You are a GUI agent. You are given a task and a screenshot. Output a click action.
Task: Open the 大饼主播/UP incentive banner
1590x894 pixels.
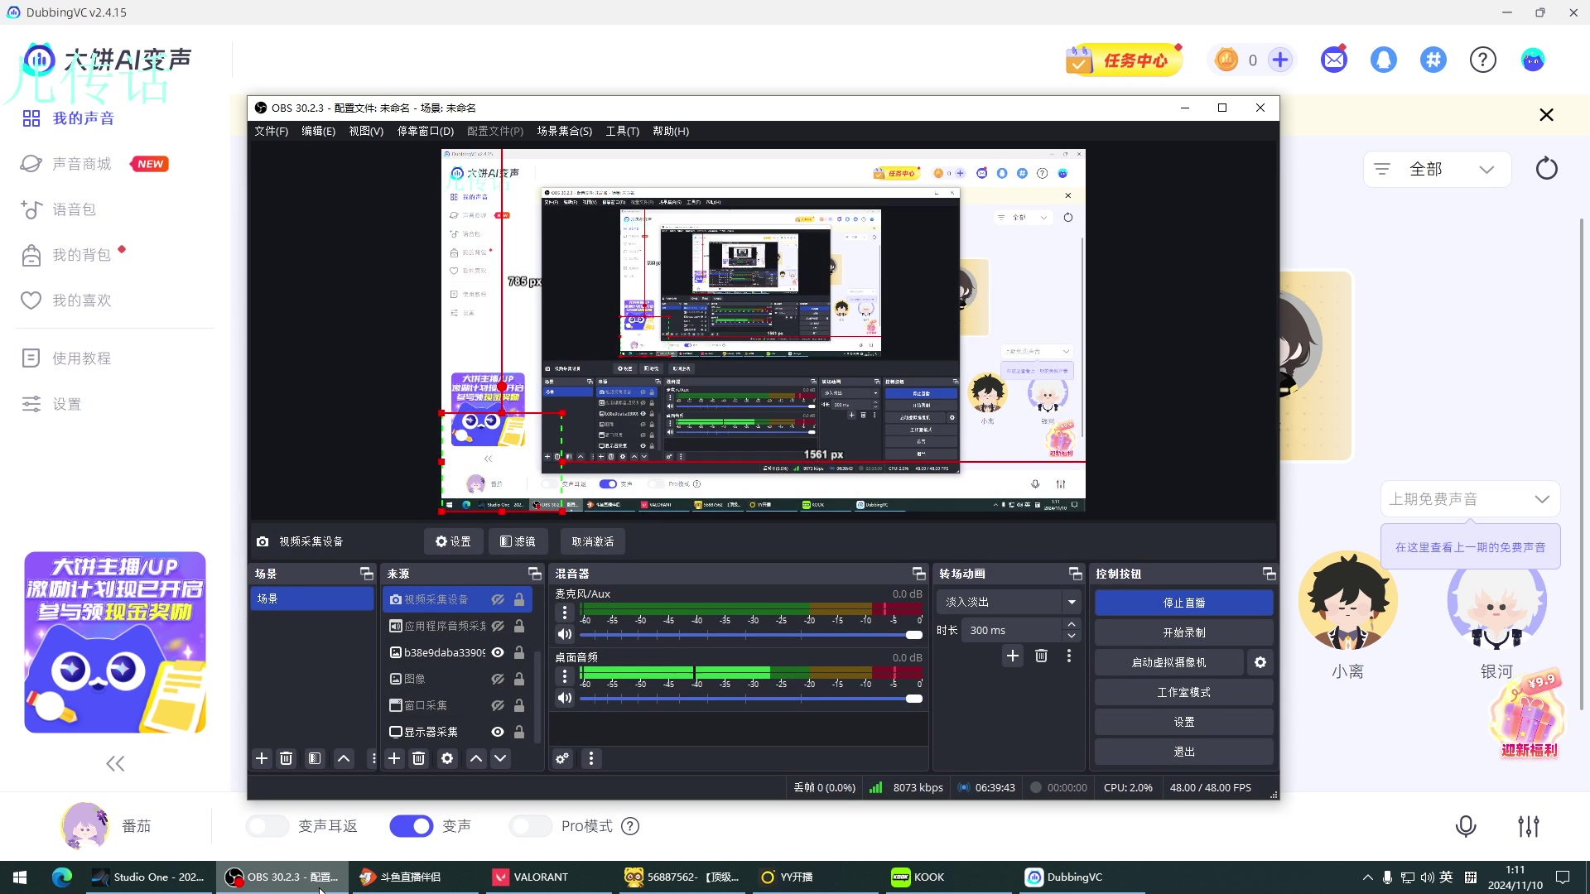(x=115, y=642)
